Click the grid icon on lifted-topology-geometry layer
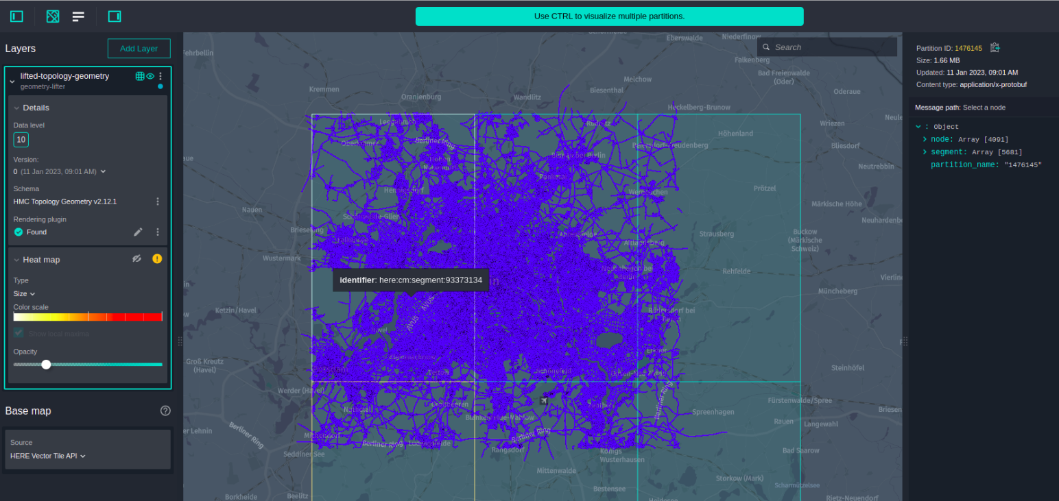The width and height of the screenshot is (1059, 501). pos(140,76)
